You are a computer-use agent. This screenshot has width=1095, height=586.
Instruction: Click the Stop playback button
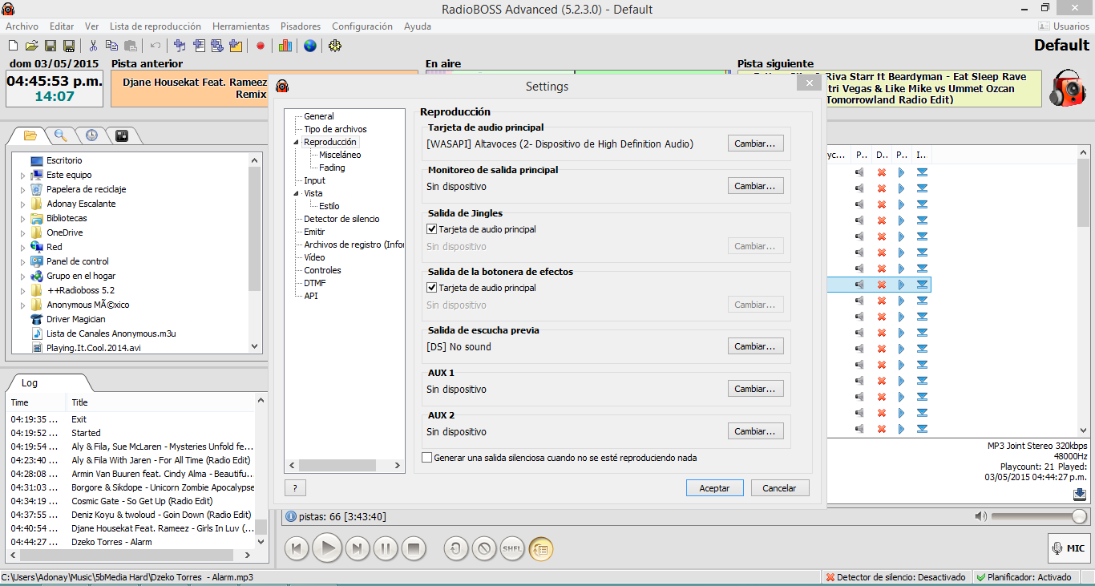[414, 549]
